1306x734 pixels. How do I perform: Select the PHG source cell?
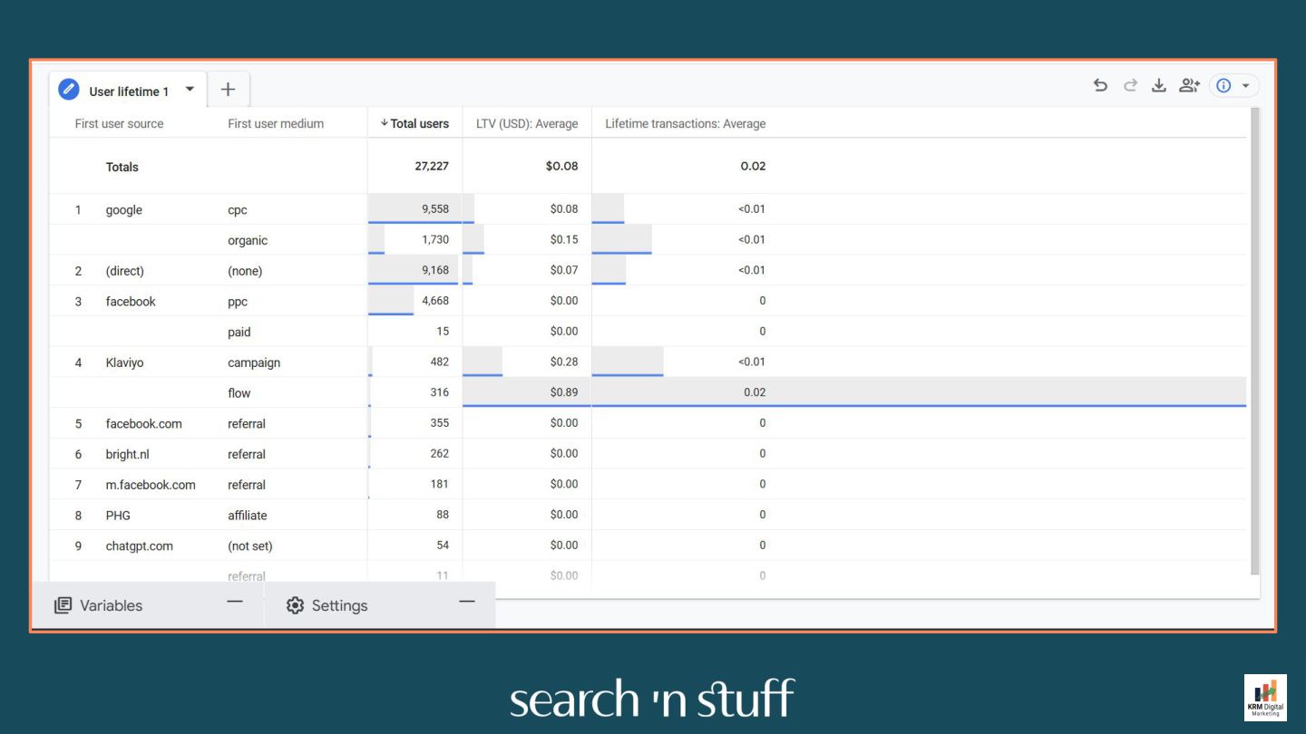click(118, 515)
